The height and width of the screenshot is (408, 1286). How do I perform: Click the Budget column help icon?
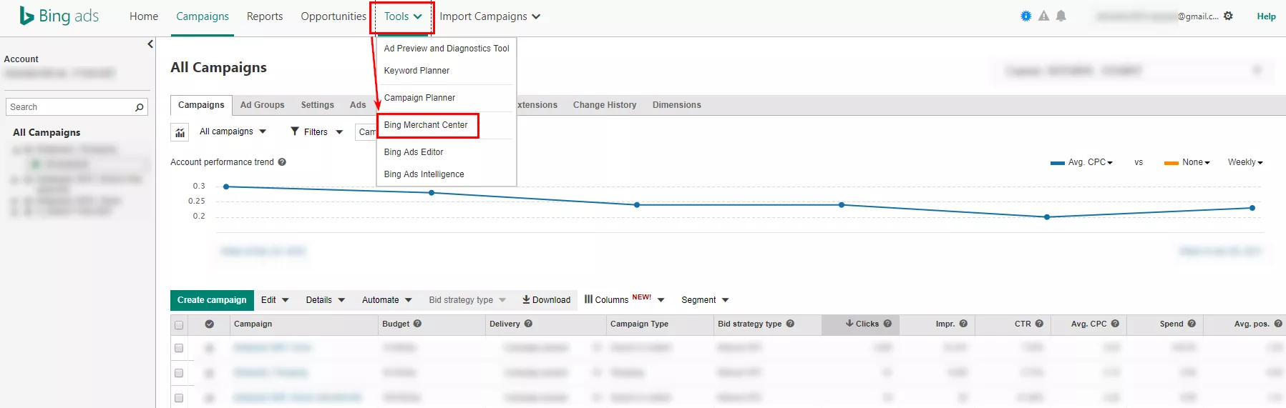point(417,324)
